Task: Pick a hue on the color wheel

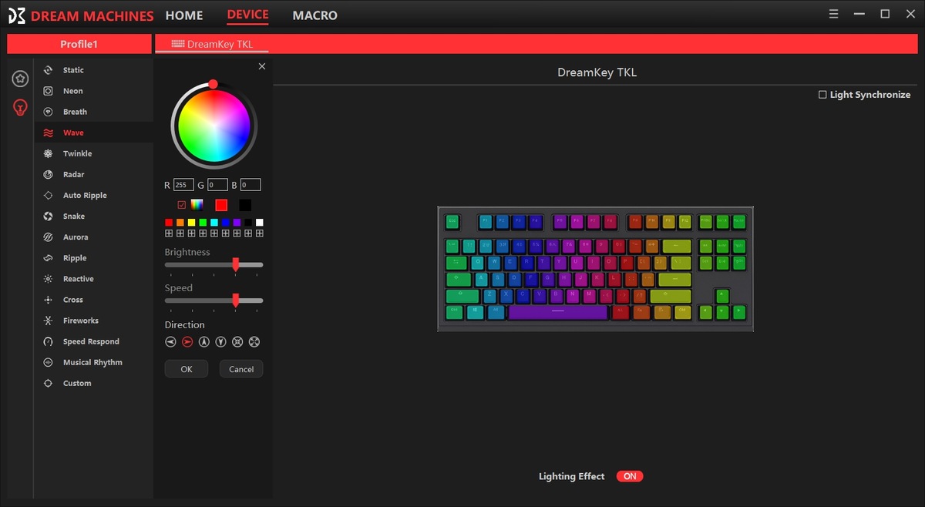Action: pos(214,126)
